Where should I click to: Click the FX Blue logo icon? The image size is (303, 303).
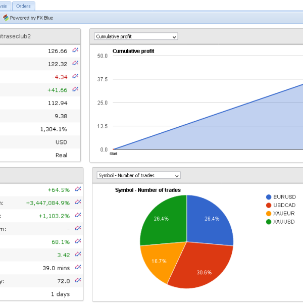[6, 18]
